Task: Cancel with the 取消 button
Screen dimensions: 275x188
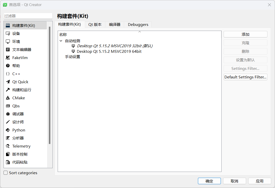Action: pyautogui.click(x=234, y=181)
